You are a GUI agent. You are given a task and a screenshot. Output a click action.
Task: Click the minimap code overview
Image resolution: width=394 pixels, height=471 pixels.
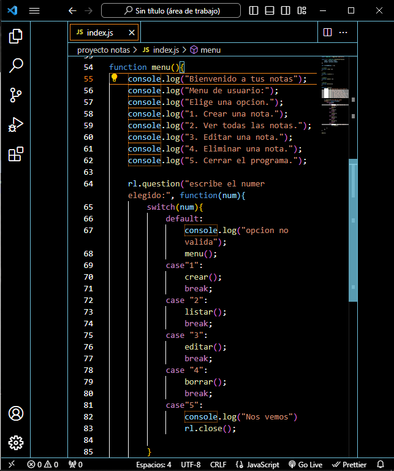335,95
